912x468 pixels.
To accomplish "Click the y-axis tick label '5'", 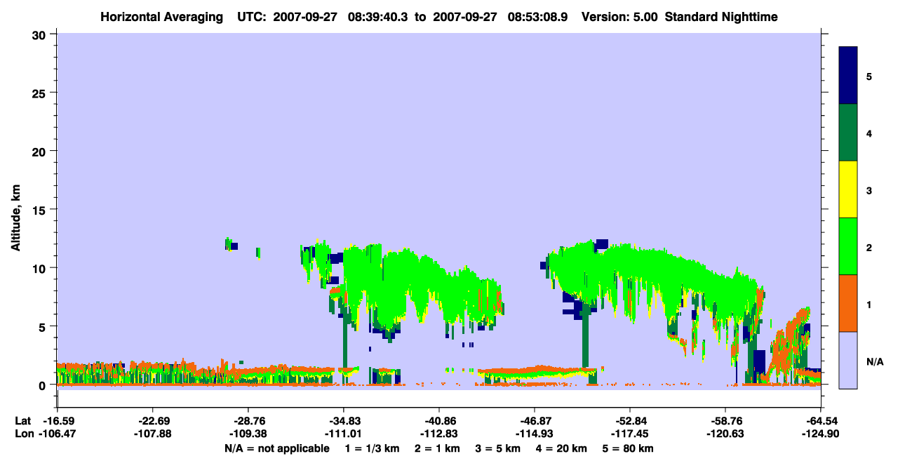I will (44, 326).
